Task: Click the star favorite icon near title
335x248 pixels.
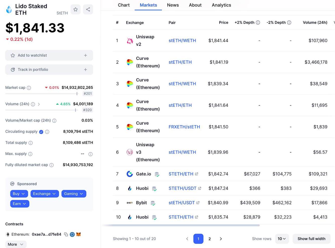Action: coord(75,9)
